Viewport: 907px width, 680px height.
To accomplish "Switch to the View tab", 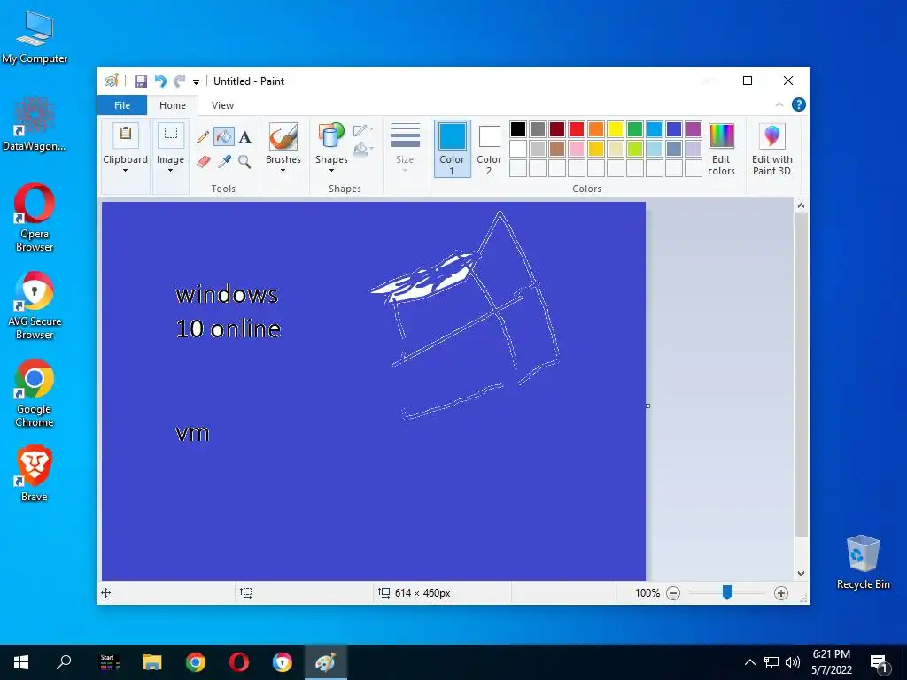I will [x=222, y=105].
